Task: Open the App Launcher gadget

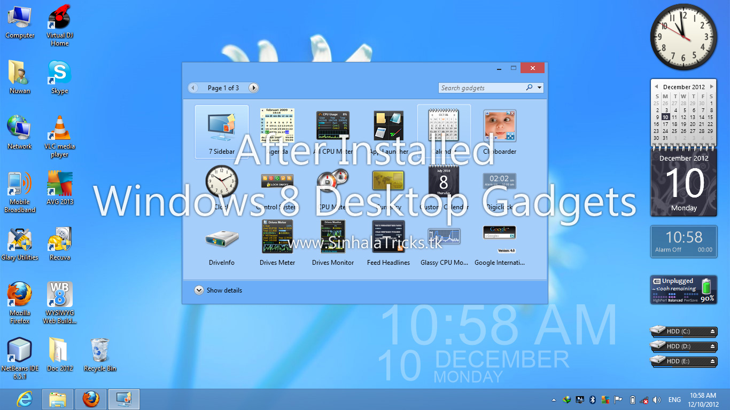Action: [389, 125]
